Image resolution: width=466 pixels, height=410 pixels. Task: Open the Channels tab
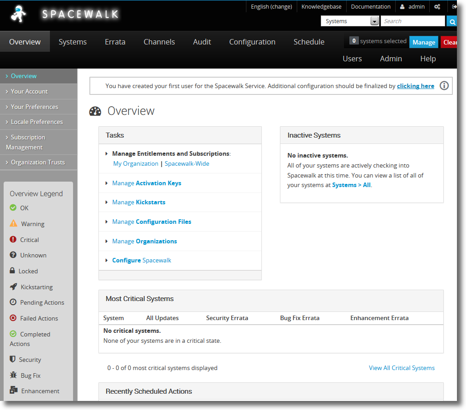[159, 42]
